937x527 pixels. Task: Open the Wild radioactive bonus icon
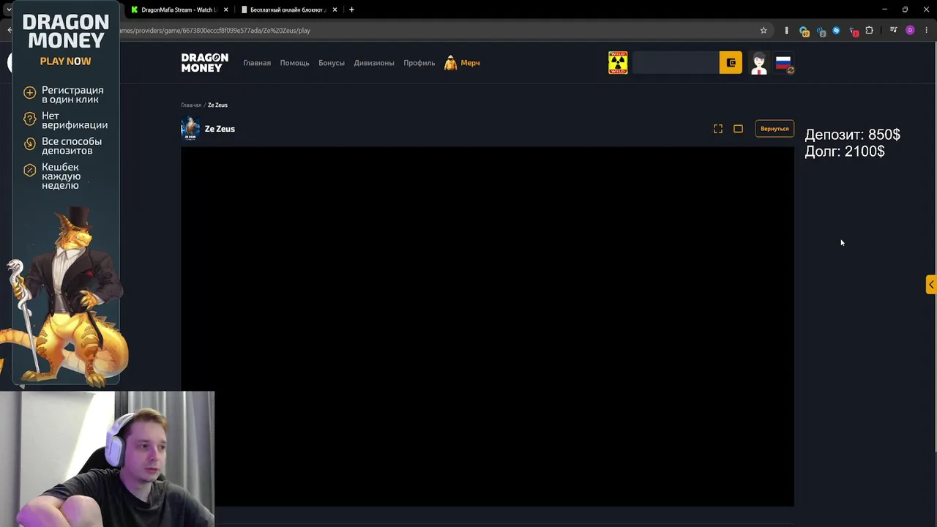pyautogui.click(x=618, y=63)
